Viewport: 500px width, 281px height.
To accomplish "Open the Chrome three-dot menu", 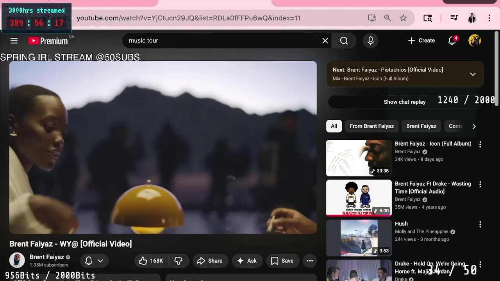I will (489, 18).
